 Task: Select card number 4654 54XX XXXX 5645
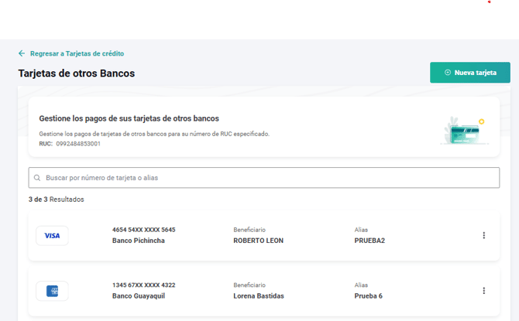pos(143,230)
